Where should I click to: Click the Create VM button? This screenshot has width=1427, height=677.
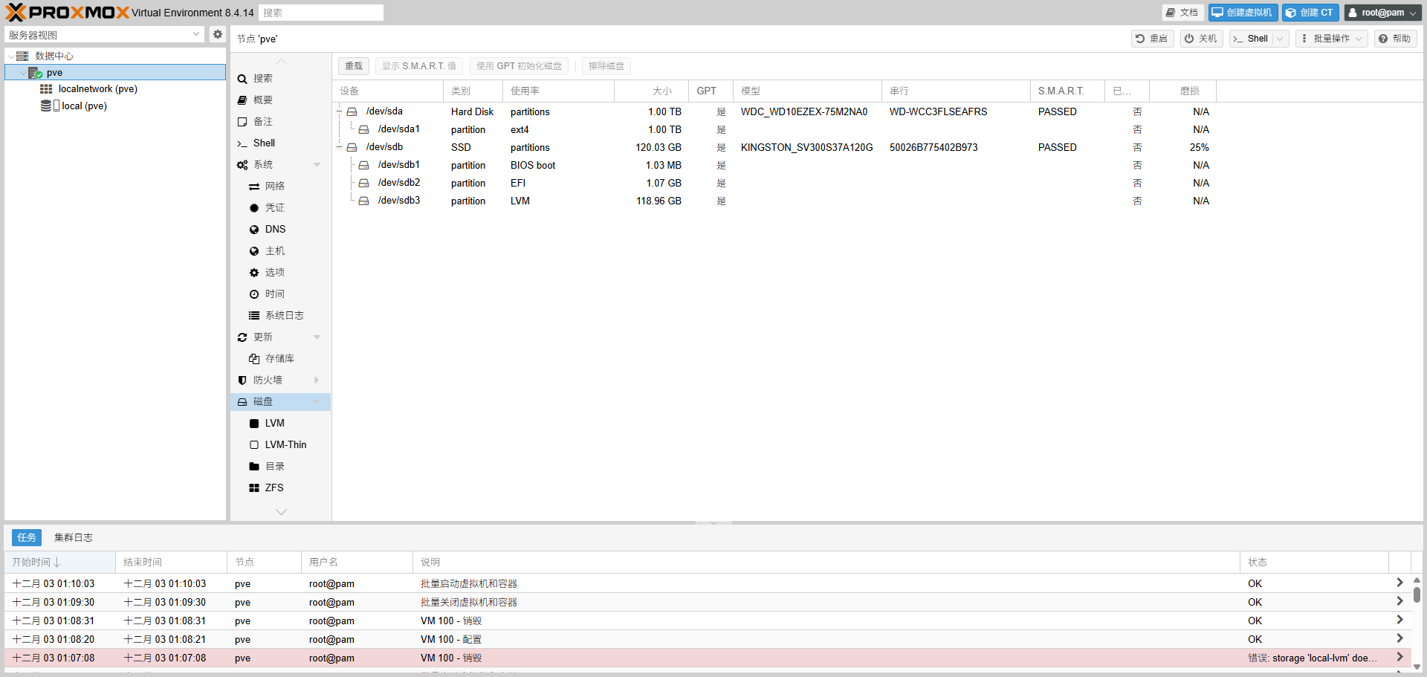1243,13
